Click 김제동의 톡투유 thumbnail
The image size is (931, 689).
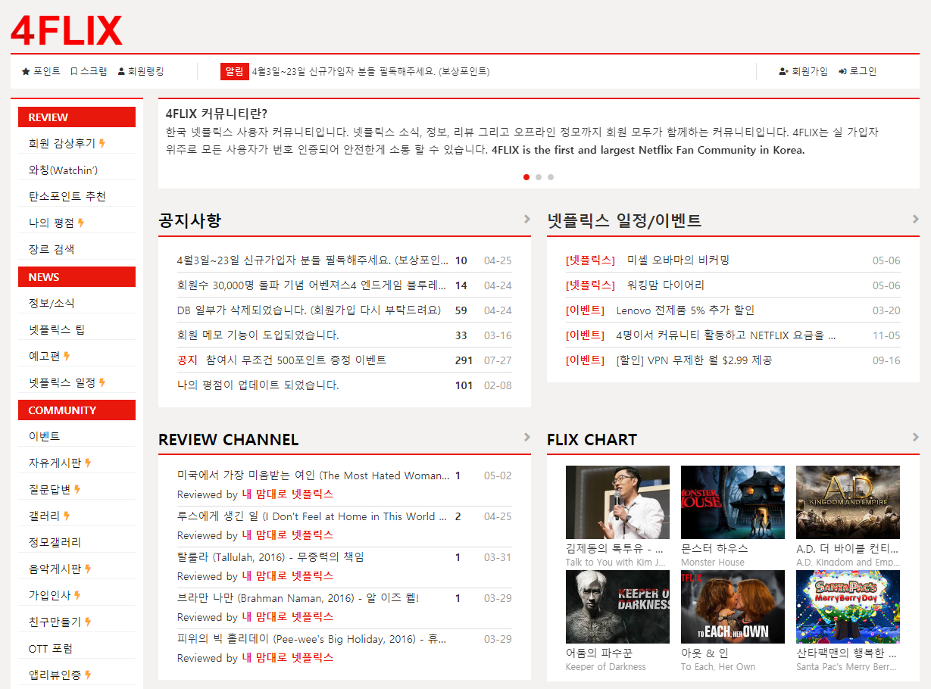(x=617, y=502)
